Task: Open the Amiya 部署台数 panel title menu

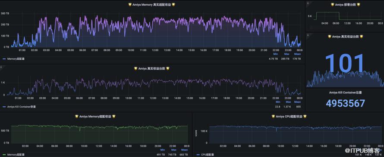Action: coord(345,4)
